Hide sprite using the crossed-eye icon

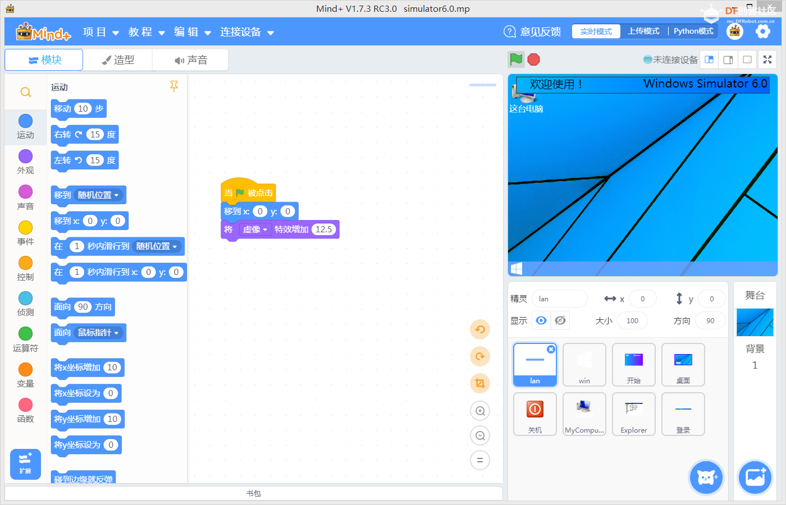pyautogui.click(x=560, y=320)
